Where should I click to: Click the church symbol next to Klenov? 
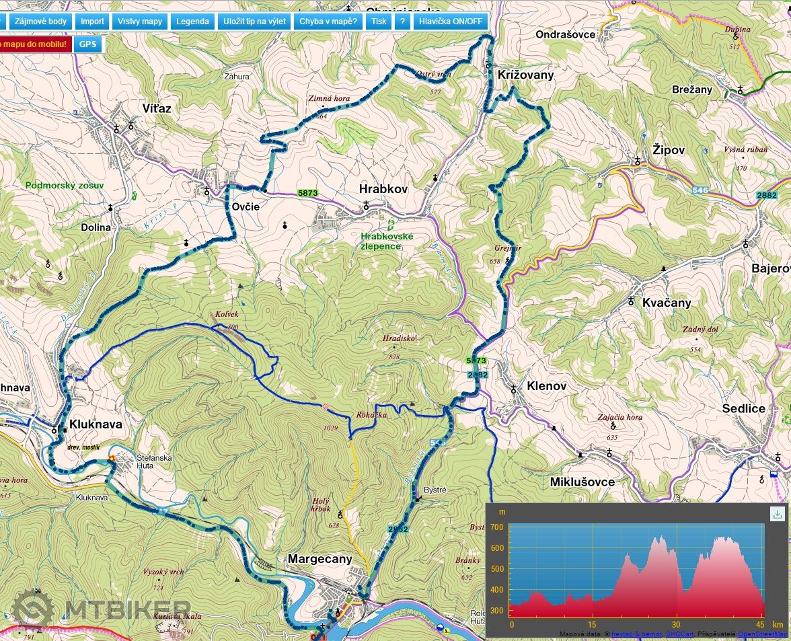(x=513, y=389)
